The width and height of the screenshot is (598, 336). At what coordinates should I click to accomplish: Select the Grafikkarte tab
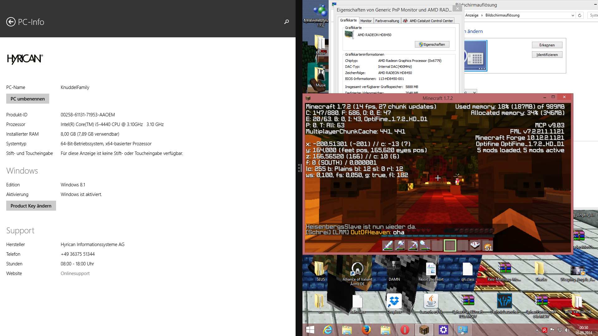[x=349, y=20]
